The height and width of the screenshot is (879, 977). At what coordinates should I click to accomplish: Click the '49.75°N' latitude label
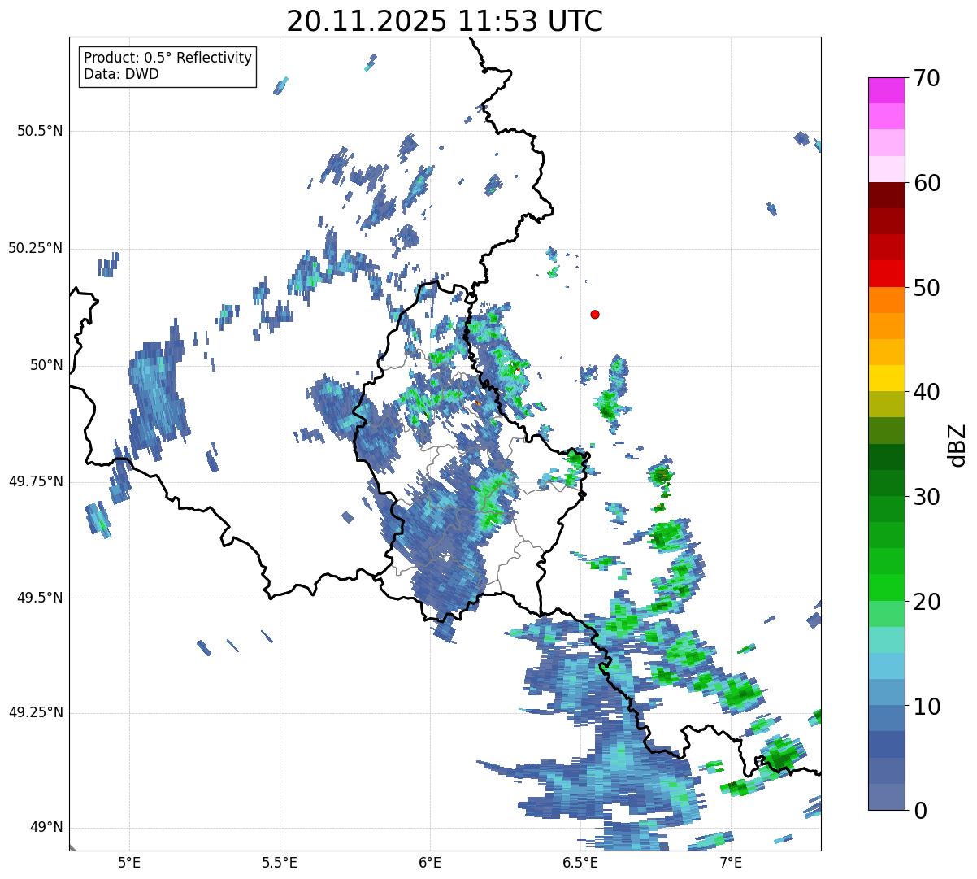(36, 482)
